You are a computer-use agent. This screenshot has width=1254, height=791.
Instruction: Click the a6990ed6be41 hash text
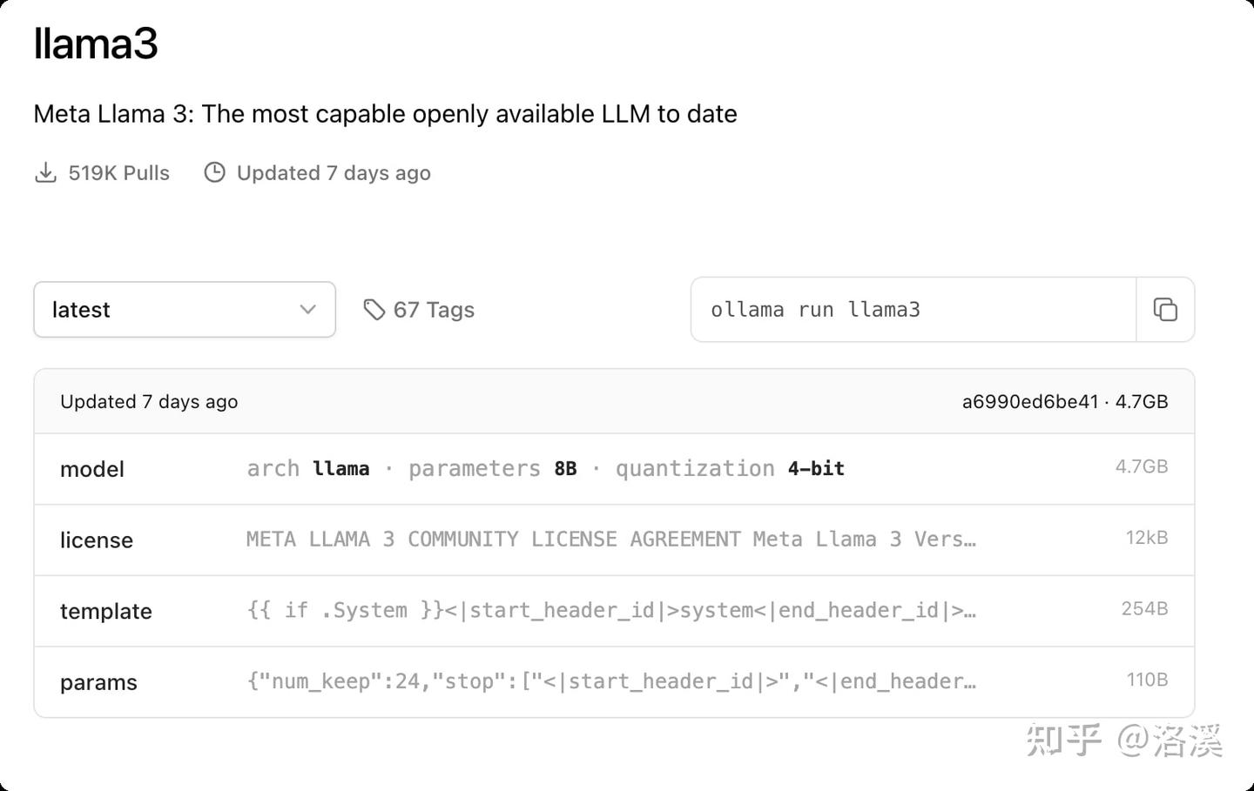click(x=1029, y=402)
